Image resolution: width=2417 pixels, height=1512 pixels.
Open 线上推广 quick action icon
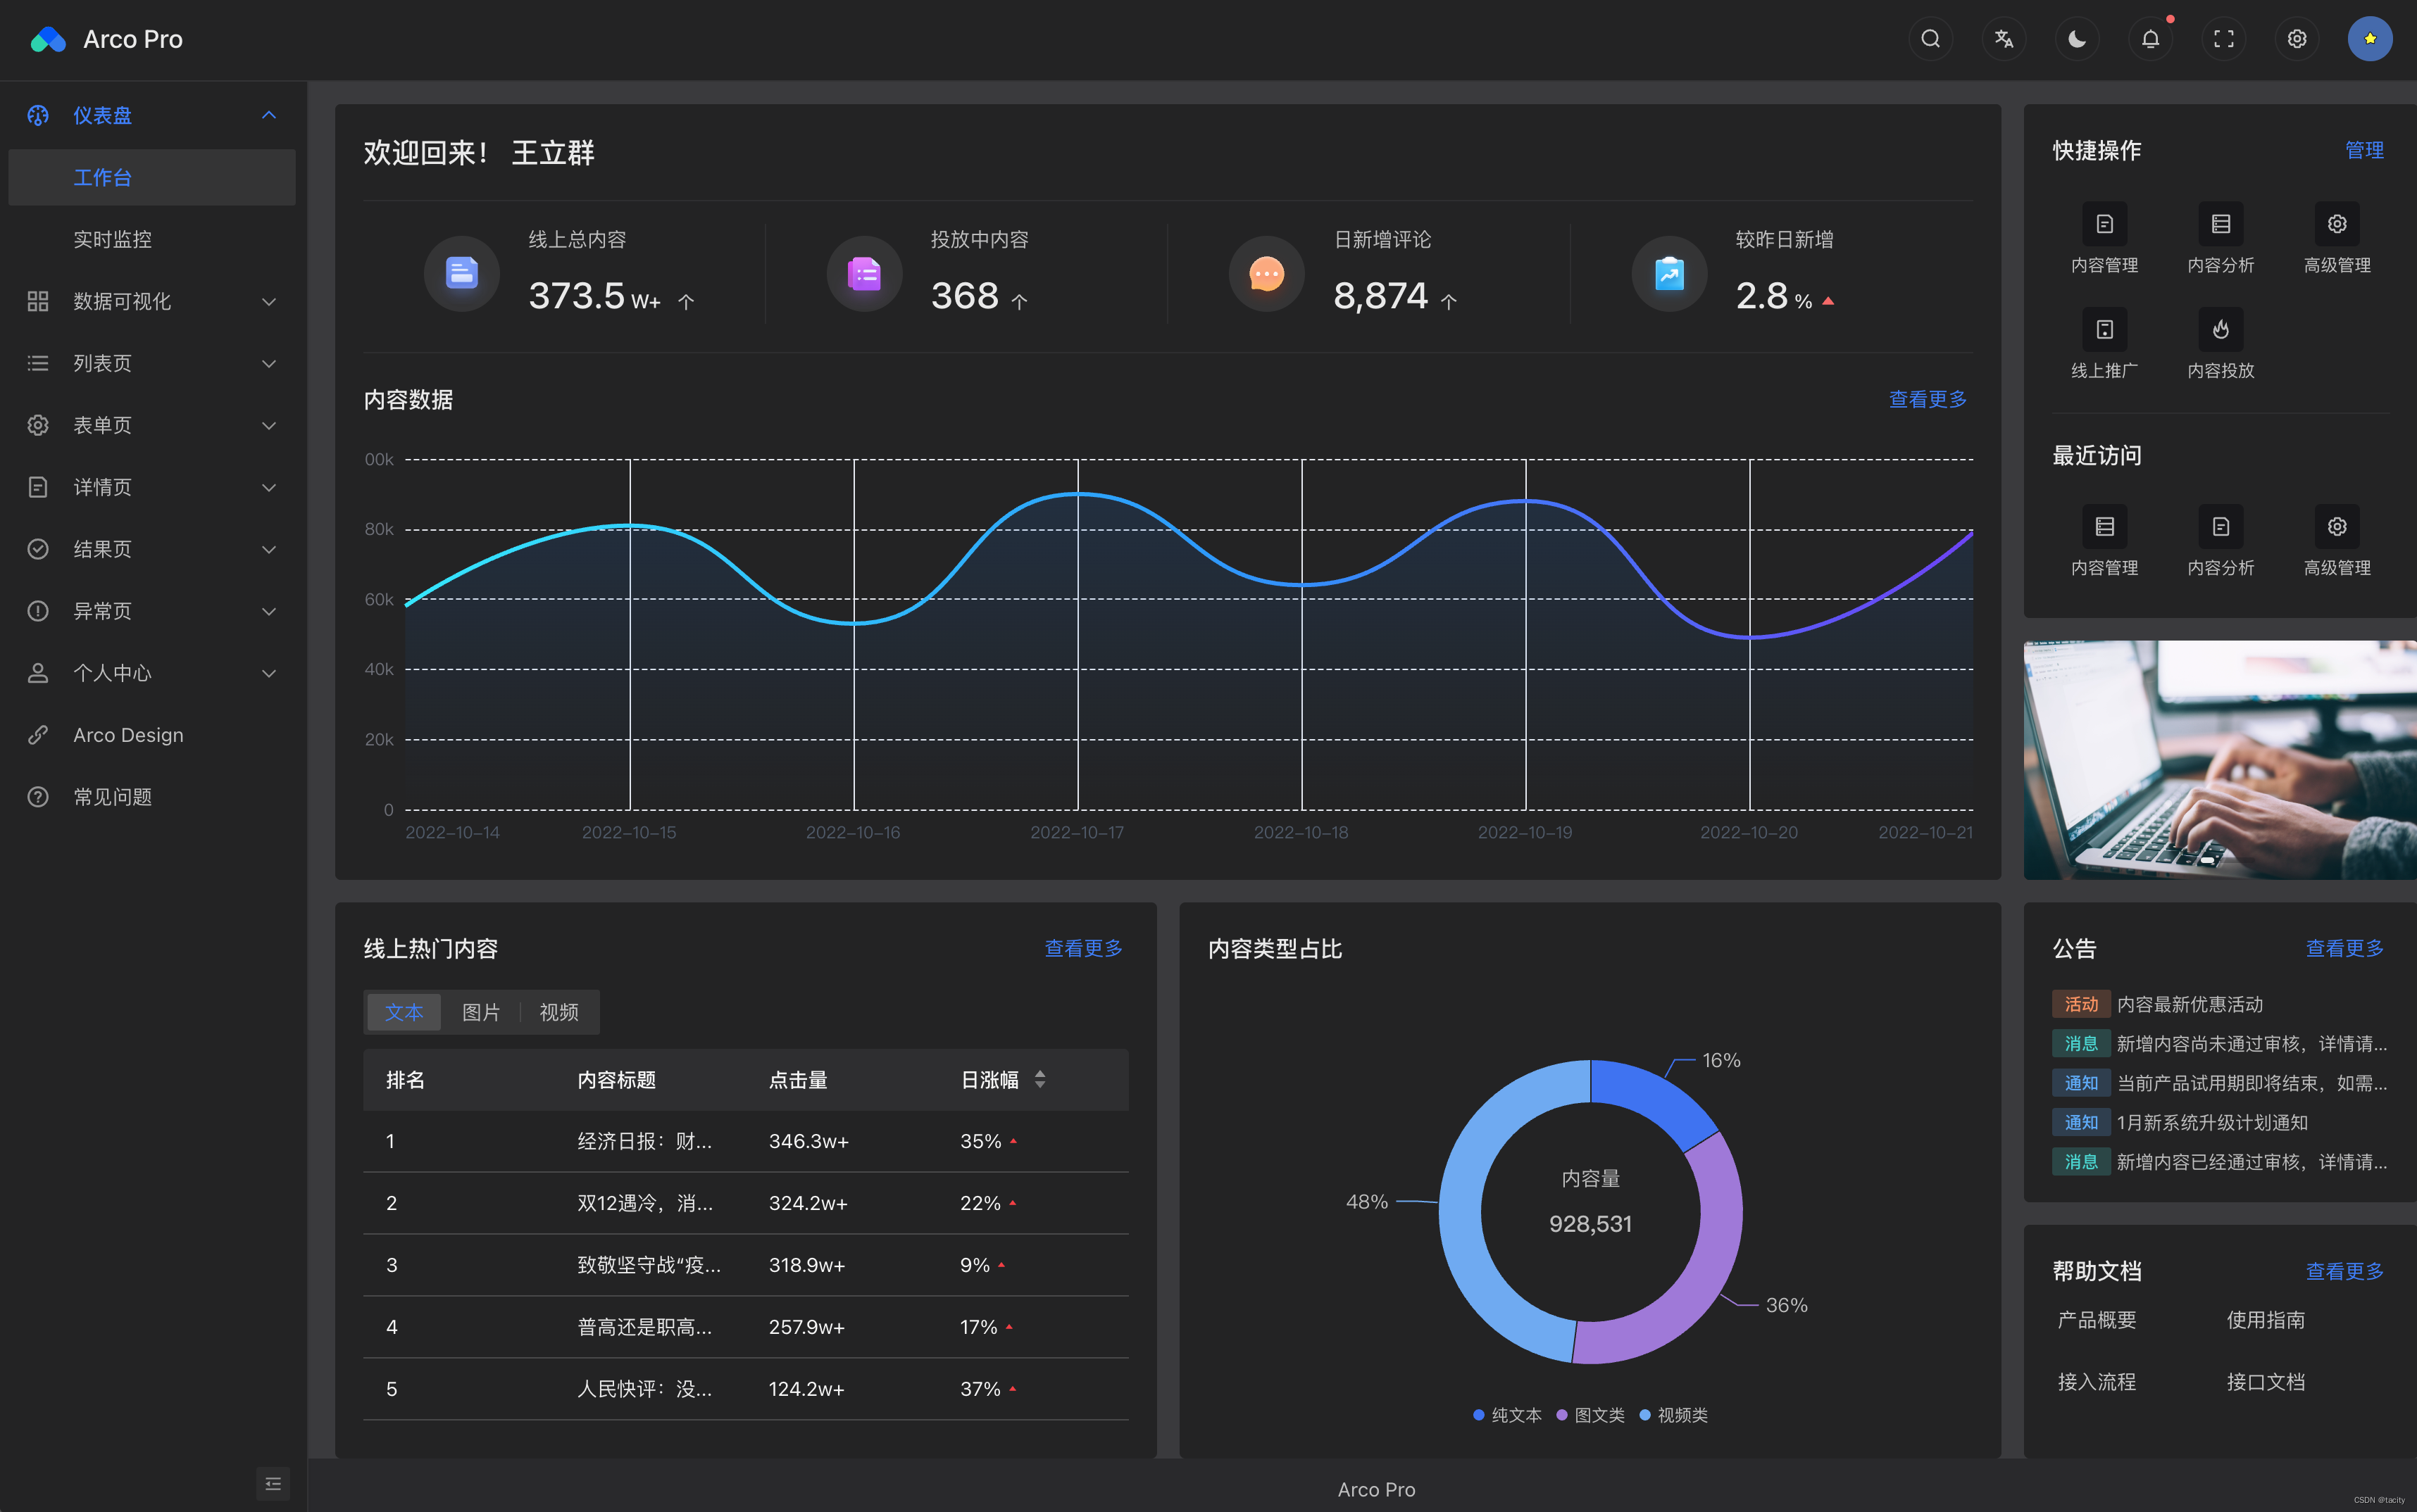pyautogui.click(x=2104, y=329)
